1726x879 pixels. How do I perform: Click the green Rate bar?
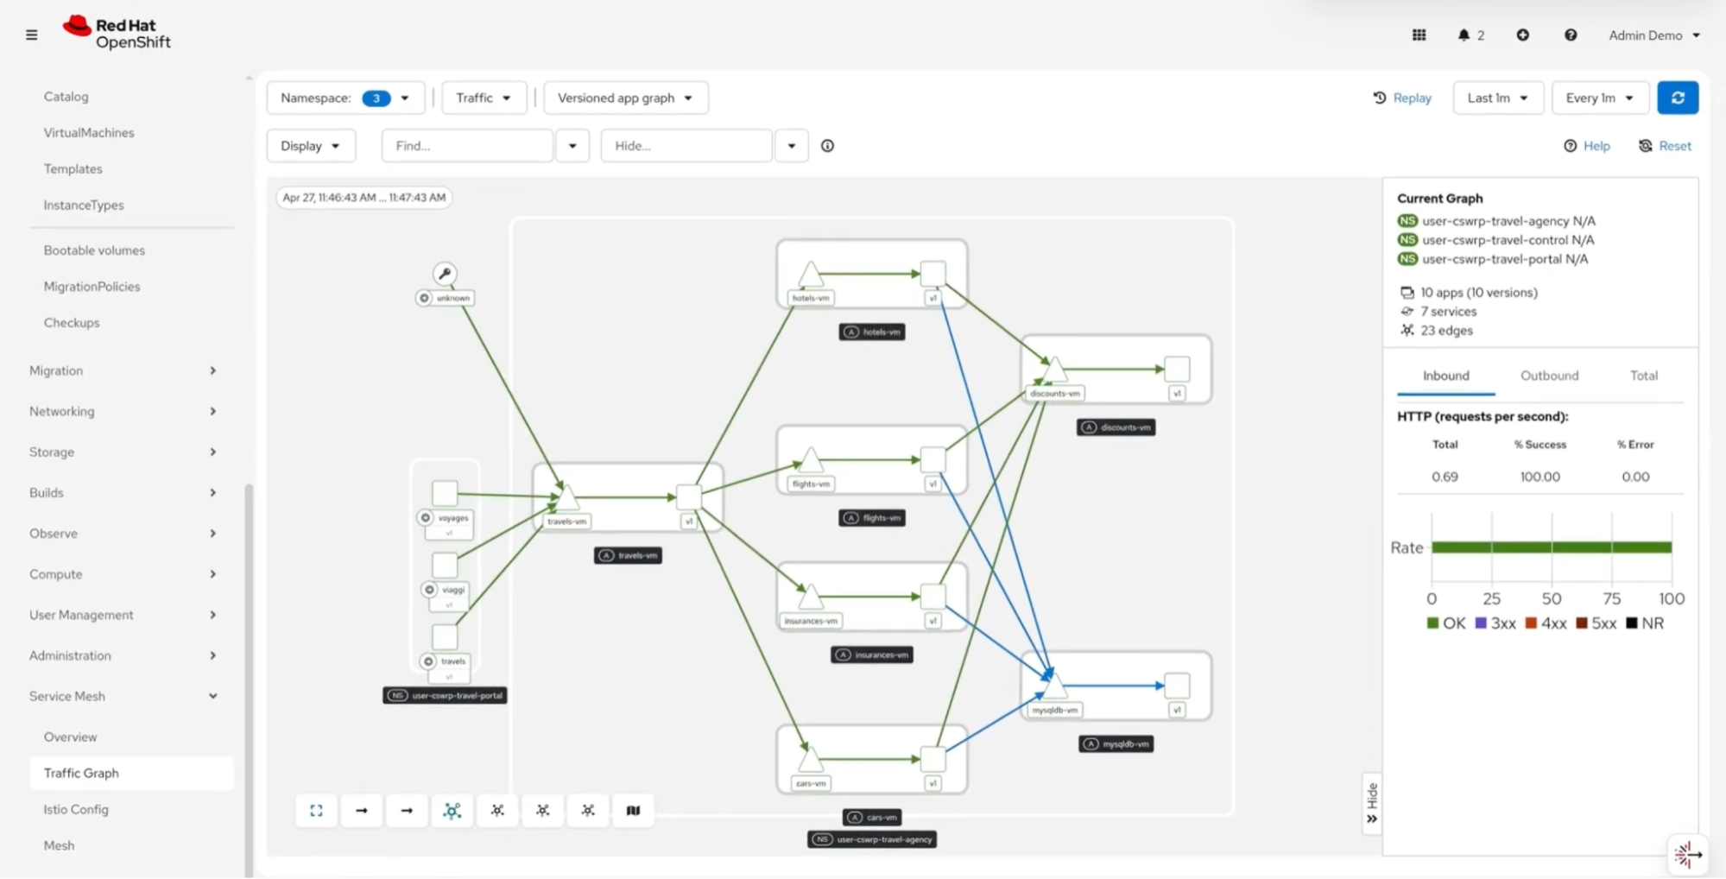1552,547
